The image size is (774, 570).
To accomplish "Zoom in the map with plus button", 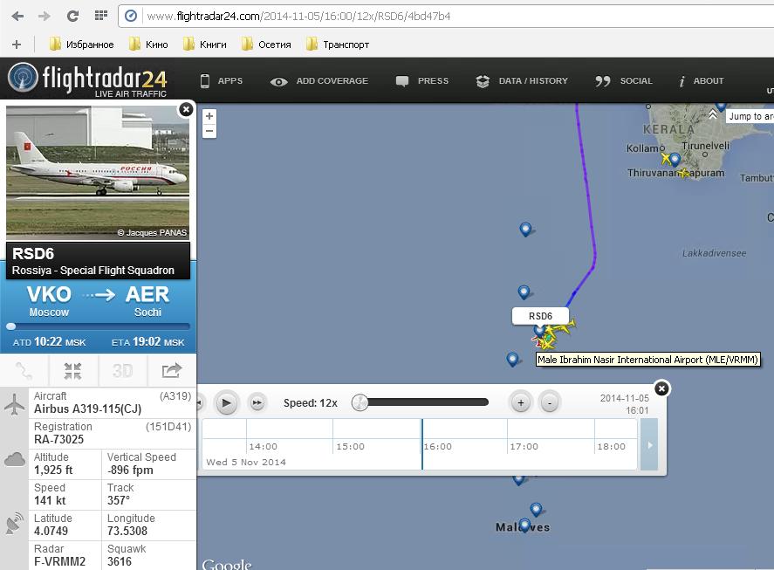I will (209, 116).
